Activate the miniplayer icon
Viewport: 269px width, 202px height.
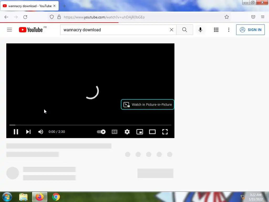click(140, 132)
